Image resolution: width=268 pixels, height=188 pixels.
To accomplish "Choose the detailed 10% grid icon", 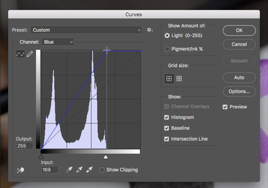I will [x=179, y=78].
